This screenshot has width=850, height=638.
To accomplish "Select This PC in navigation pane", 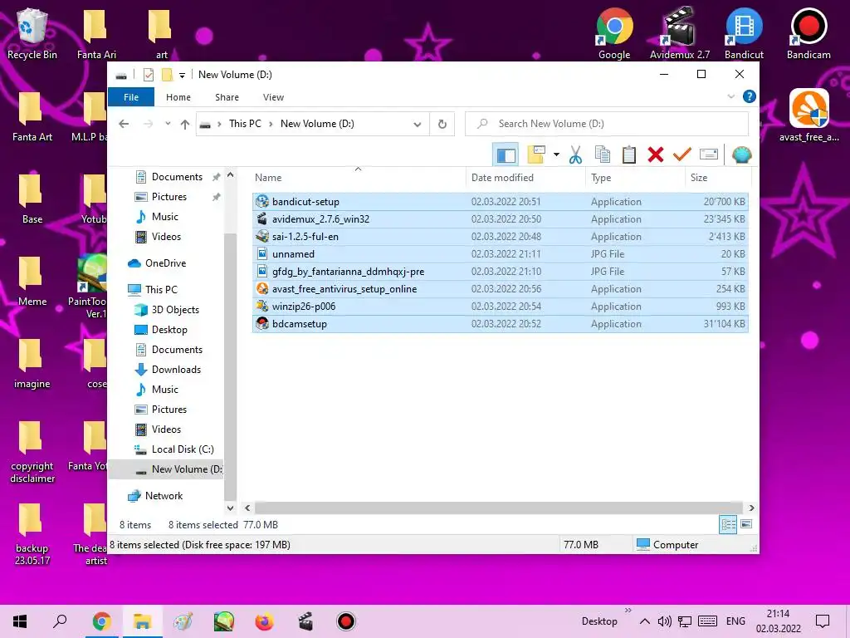I will coord(160,290).
